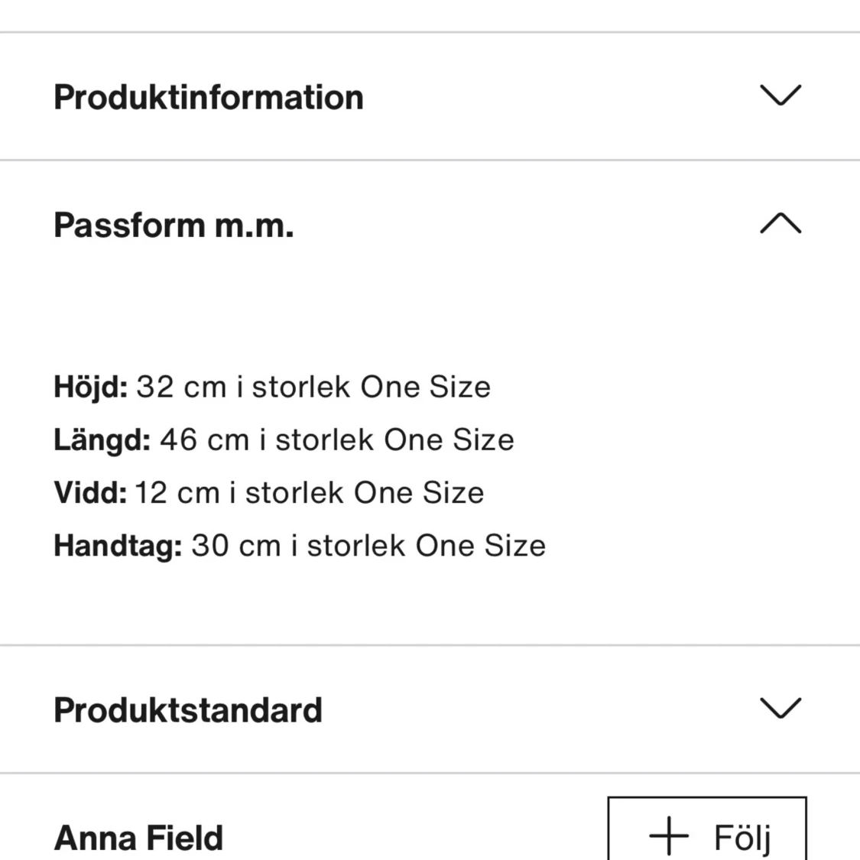Click the Höjd measurement text line

[271, 387]
